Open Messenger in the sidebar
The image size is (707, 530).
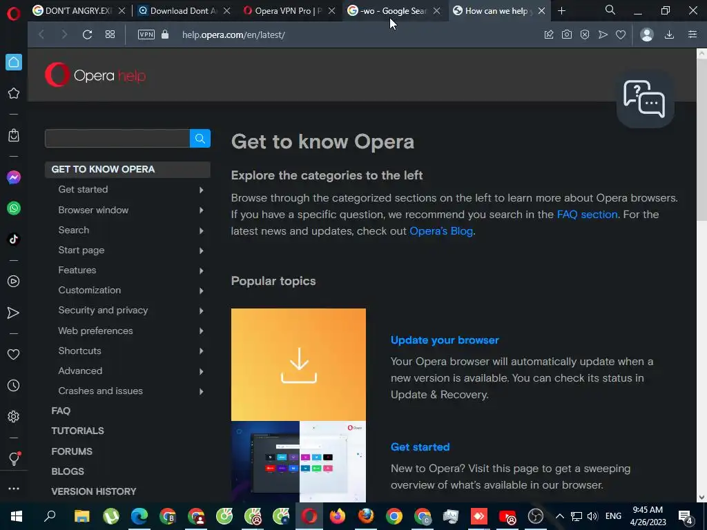coord(14,177)
